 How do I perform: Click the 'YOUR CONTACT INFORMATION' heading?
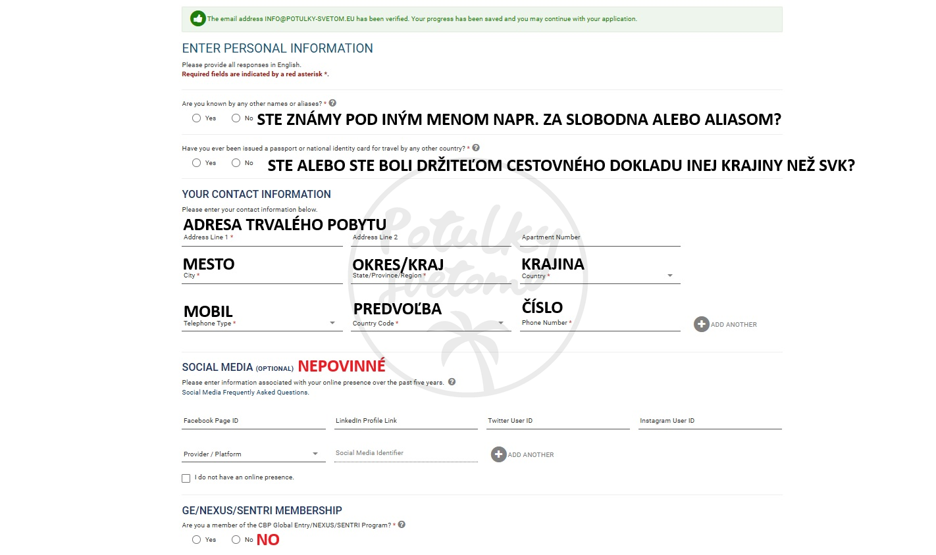tap(256, 195)
